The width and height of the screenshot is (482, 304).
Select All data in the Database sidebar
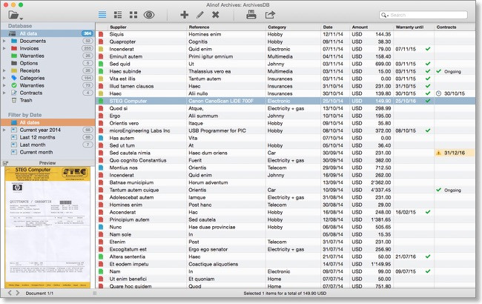[47, 33]
